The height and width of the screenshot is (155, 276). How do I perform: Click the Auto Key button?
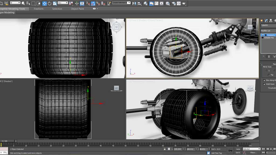[x=238, y=149]
